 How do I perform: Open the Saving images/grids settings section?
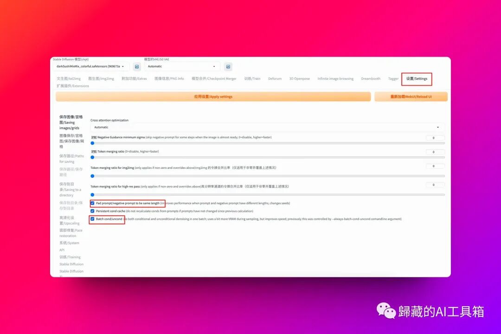point(71,122)
